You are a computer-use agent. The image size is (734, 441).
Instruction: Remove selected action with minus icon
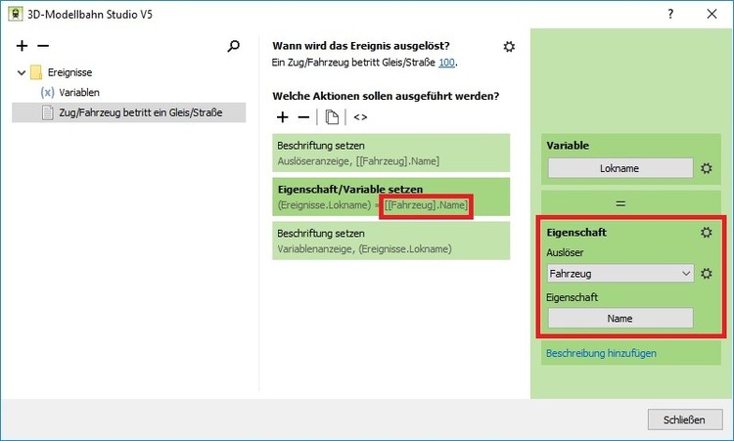click(303, 117)
